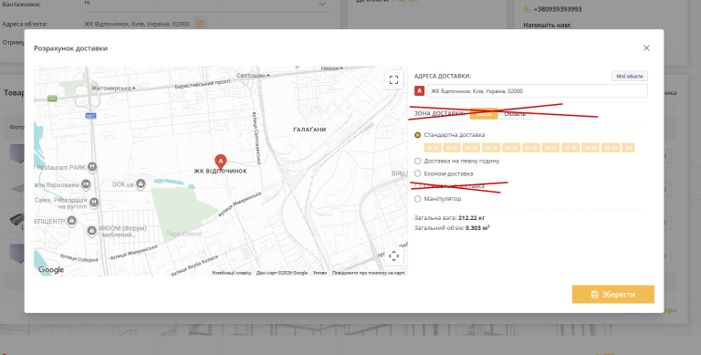
Task: Select the 4ROOM furniture store pin
Action: pyautogui.click(x=91, y=231)
